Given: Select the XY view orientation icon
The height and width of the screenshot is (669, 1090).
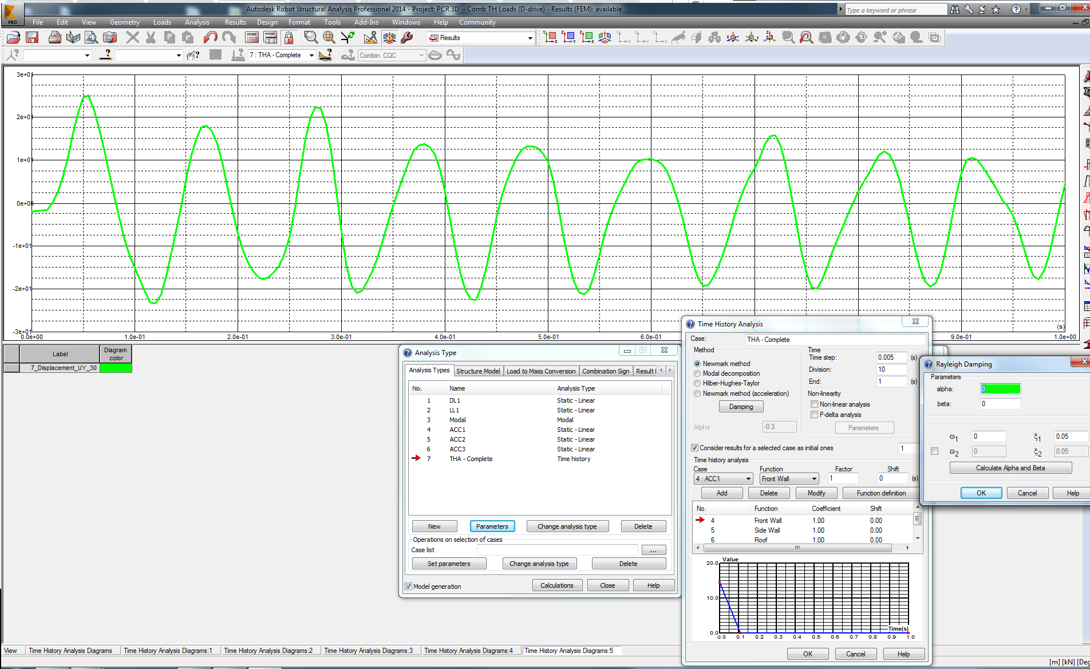Looking at the screenshot, I should 551,37.
